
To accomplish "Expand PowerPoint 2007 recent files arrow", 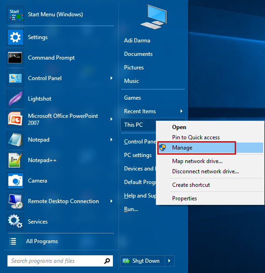I will [112, 119].
